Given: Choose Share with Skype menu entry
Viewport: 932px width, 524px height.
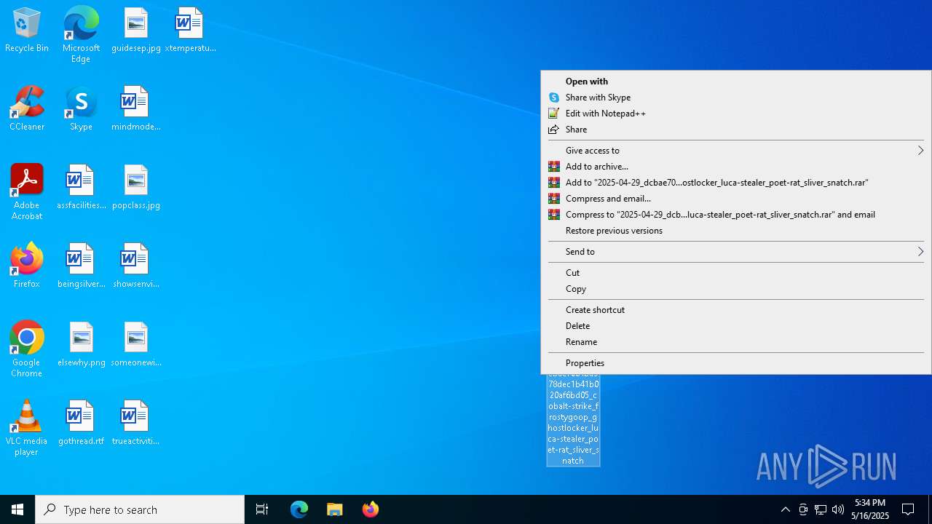Looking at the screenshot, I should 735,98.
